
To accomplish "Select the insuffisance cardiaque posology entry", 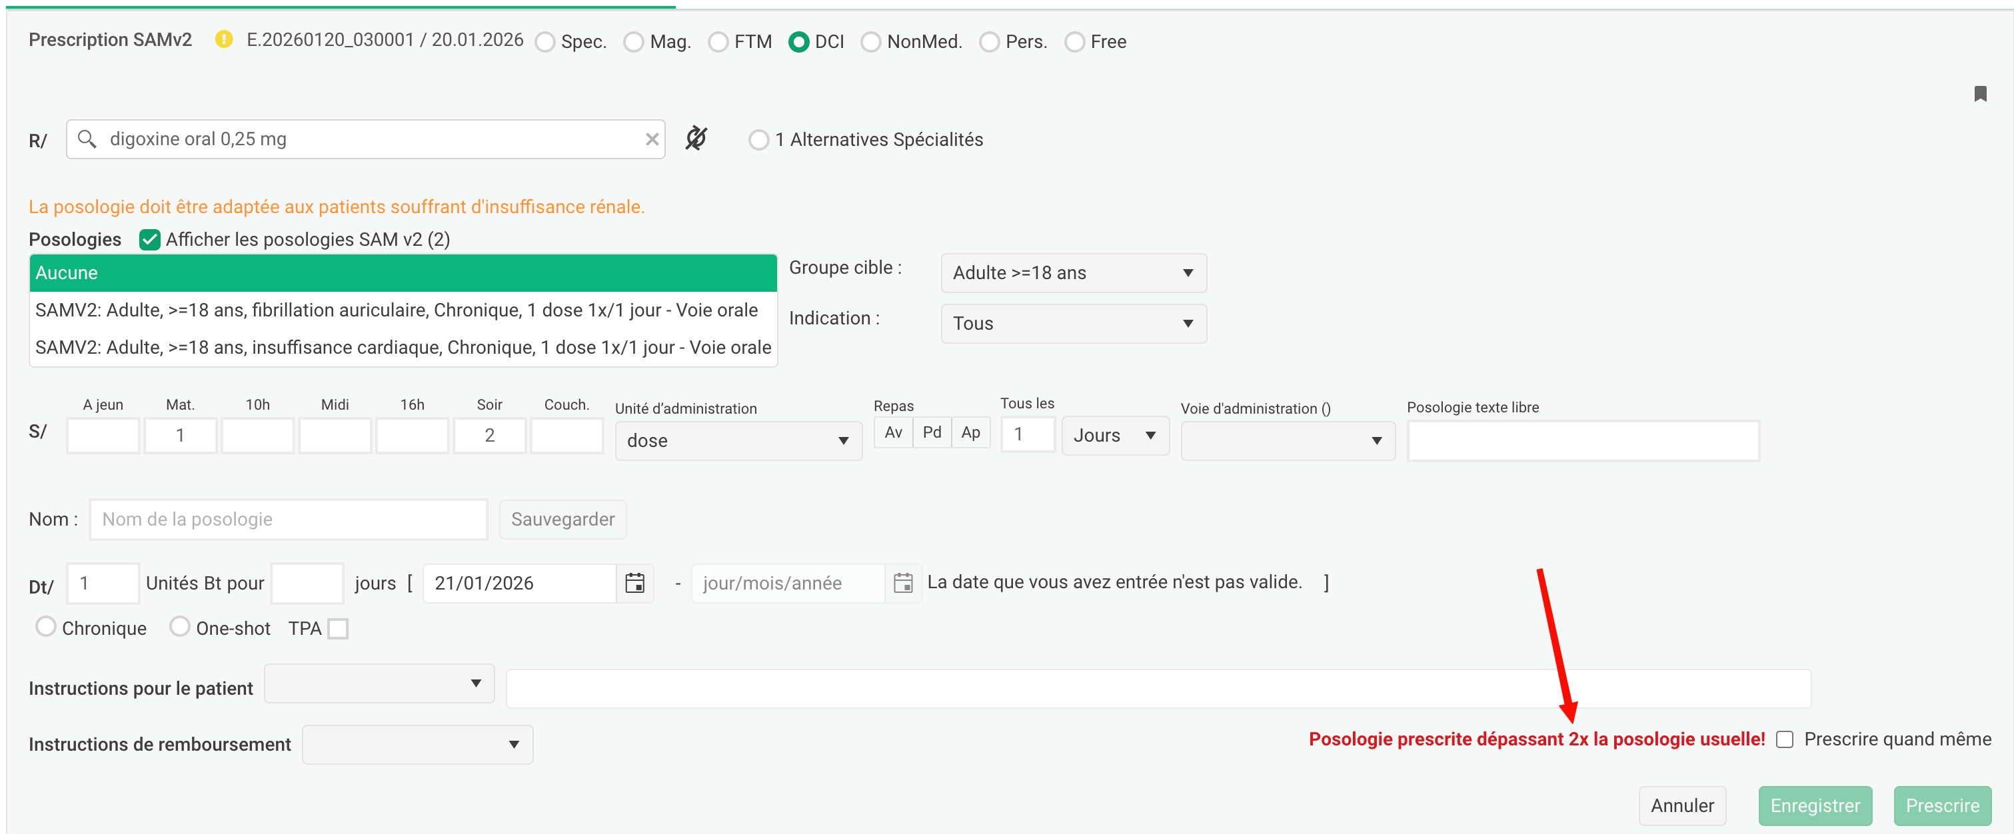I will click(x=403, y=347).
